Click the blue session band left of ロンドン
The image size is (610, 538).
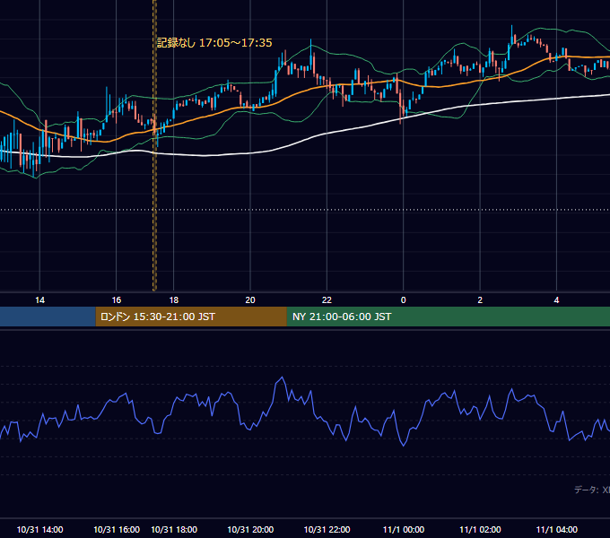pos(48,317)
